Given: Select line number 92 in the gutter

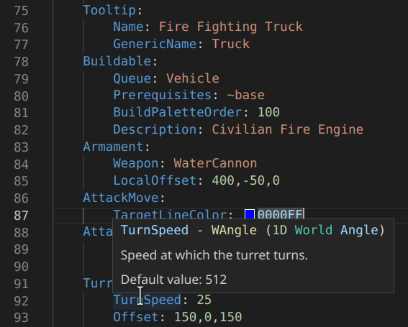Looking at the screenshot, I should 21,301.
